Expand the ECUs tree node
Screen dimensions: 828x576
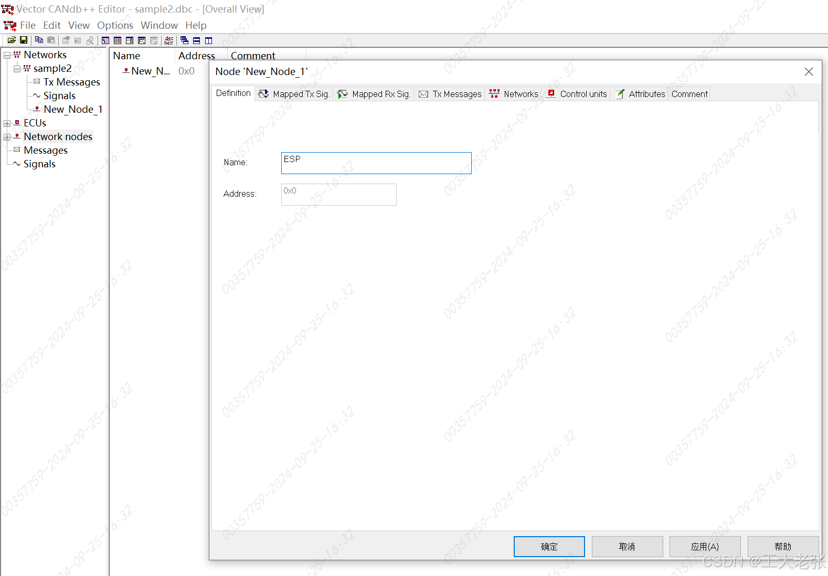(x=7, y=123)
